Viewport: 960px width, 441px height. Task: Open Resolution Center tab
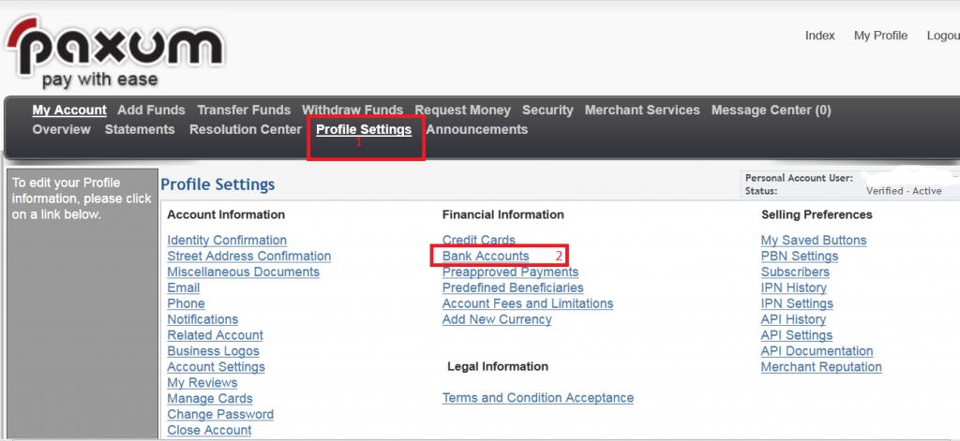[x=246, y=129]
